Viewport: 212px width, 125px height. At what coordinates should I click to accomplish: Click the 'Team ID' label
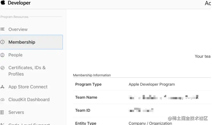pyautogui.click(x=83, y=110)
